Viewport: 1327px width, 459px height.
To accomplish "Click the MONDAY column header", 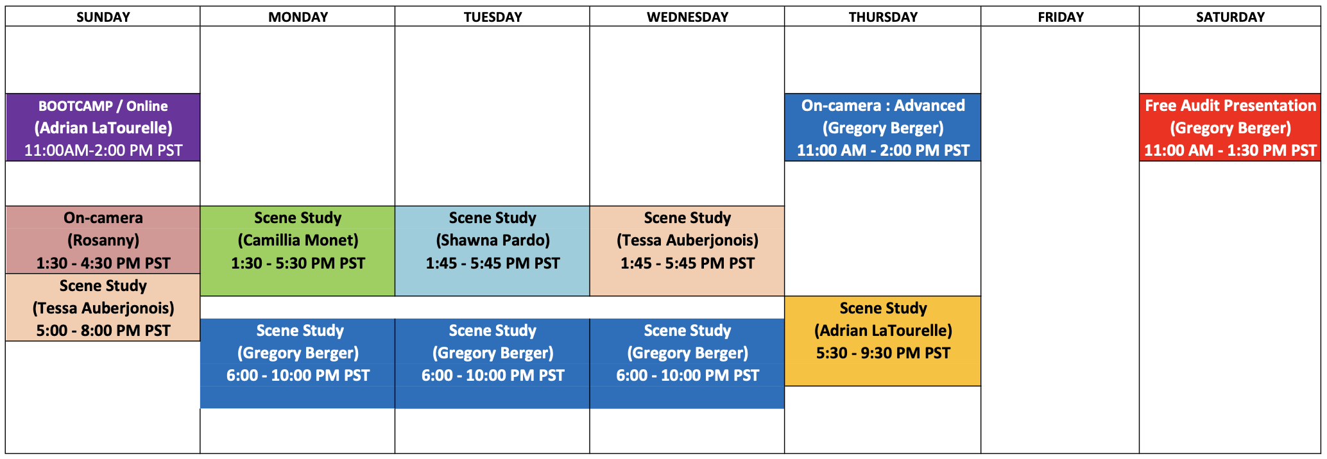I will coord(298,17).
